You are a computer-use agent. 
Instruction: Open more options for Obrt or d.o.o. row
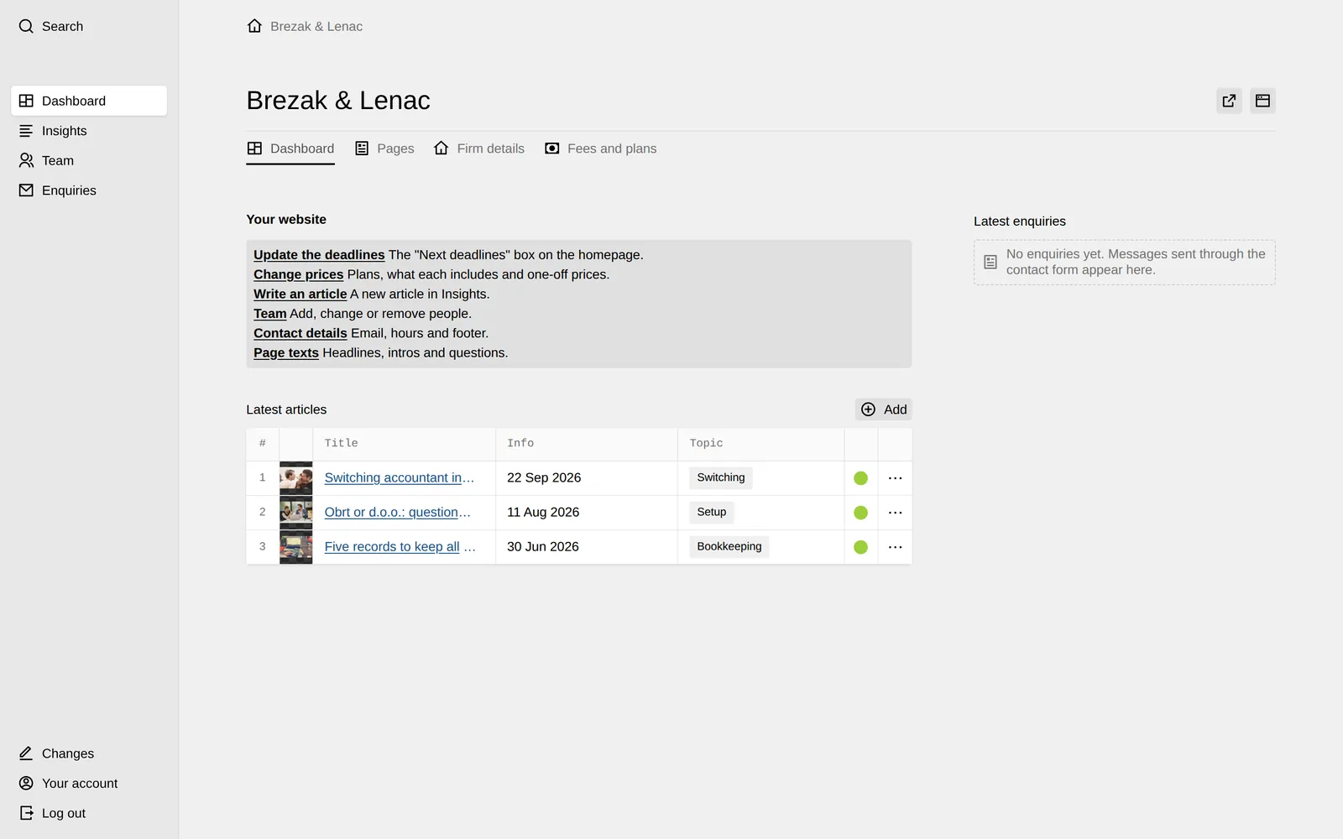click(x=896, y=513)
